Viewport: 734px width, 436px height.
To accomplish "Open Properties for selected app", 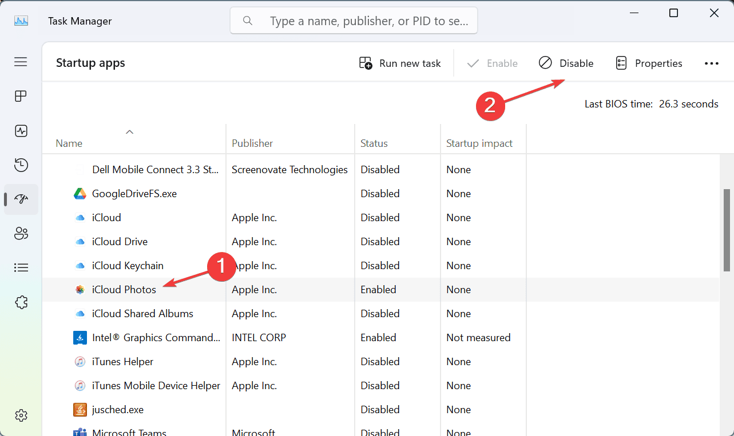I will (x=649, y=63).
